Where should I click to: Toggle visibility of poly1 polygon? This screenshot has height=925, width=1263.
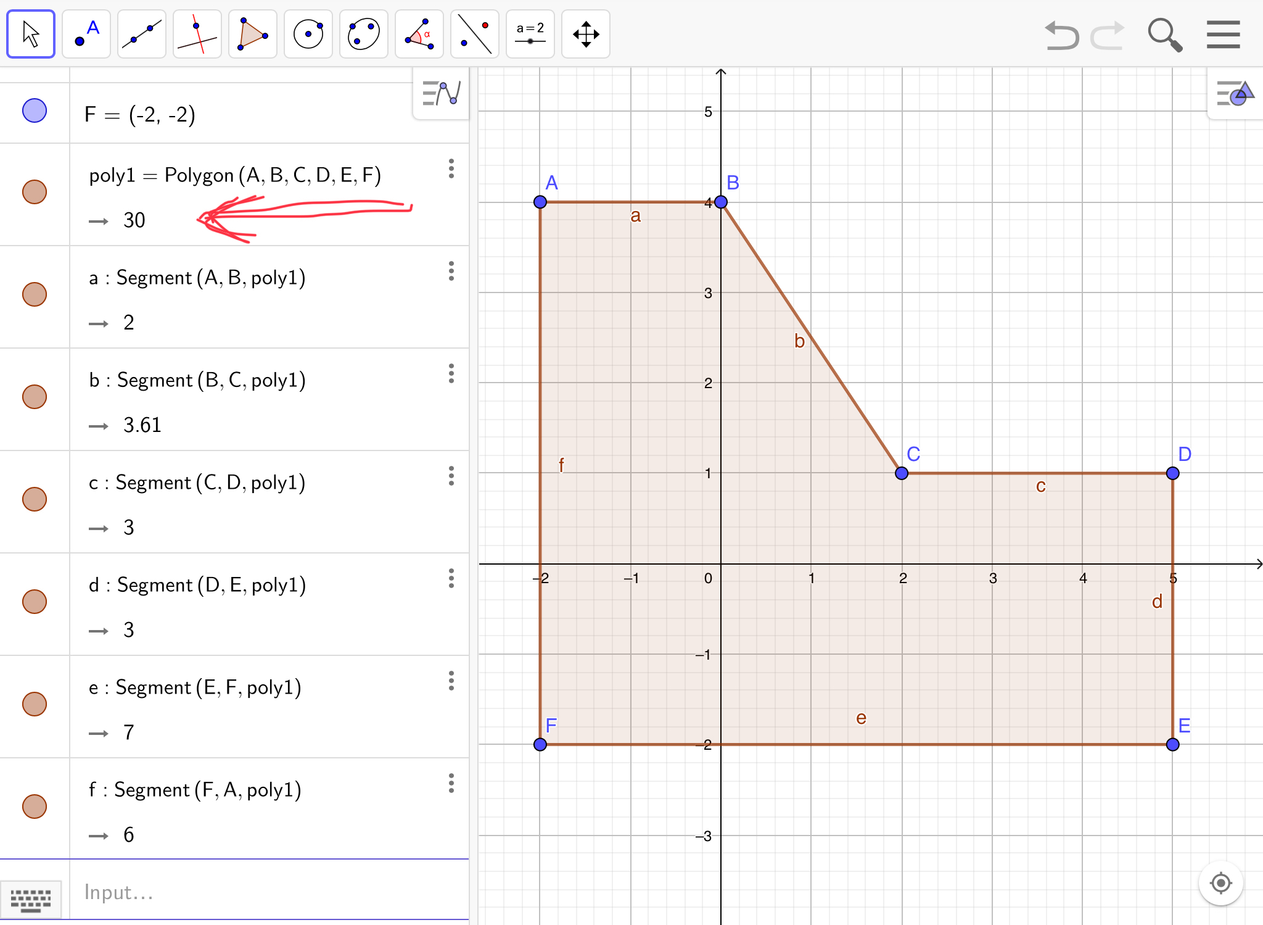click(x=35, y=192)
